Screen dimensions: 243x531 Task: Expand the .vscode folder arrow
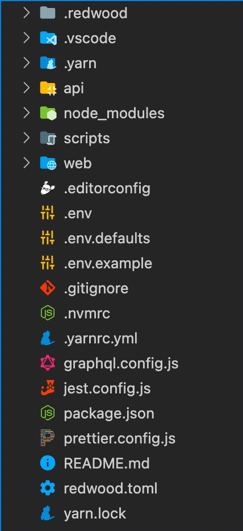[x=26, y=38]
